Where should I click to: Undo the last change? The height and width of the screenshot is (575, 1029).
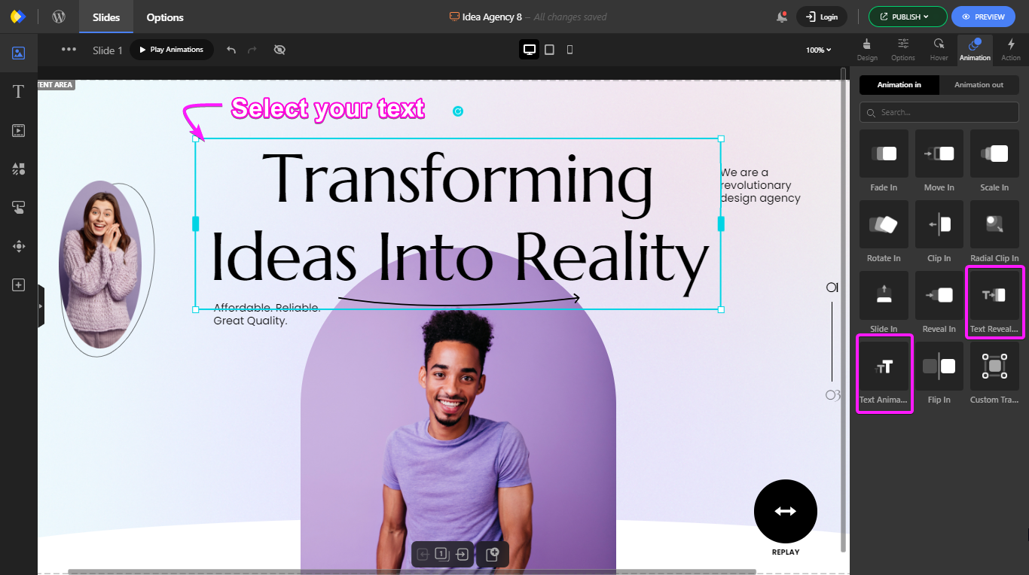click(231, 50)
